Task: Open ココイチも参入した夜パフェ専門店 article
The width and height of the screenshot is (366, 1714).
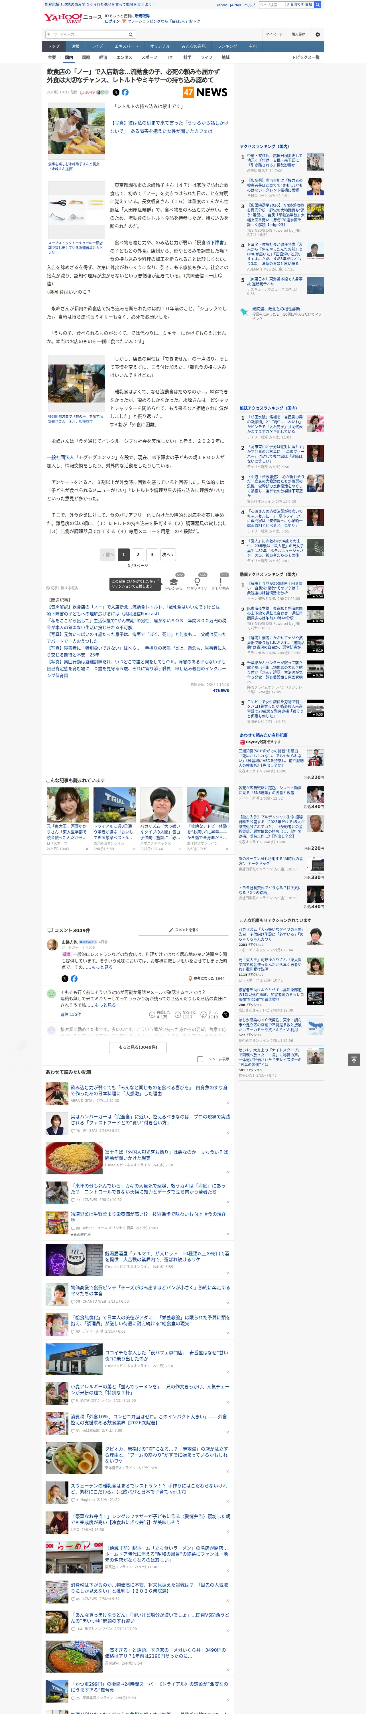Action: (x=166, y=1356)
